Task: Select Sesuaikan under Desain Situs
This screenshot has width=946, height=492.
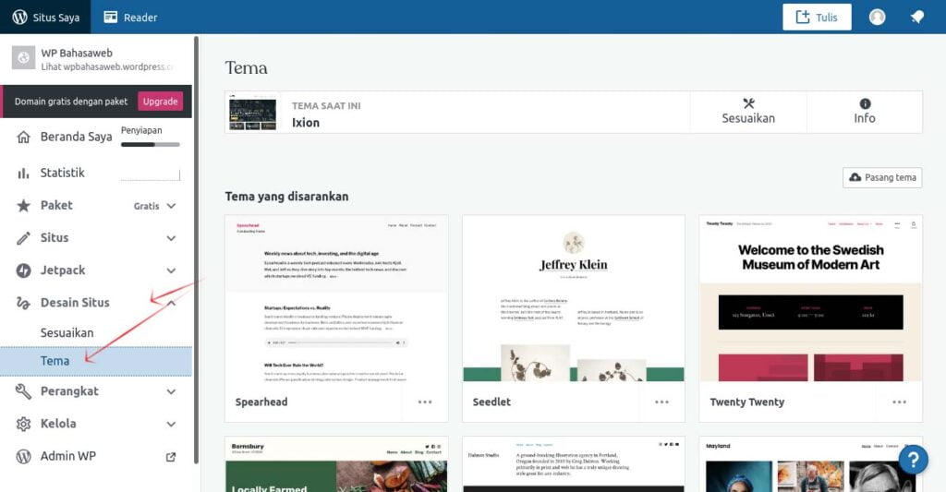Action: click(67, 333)
